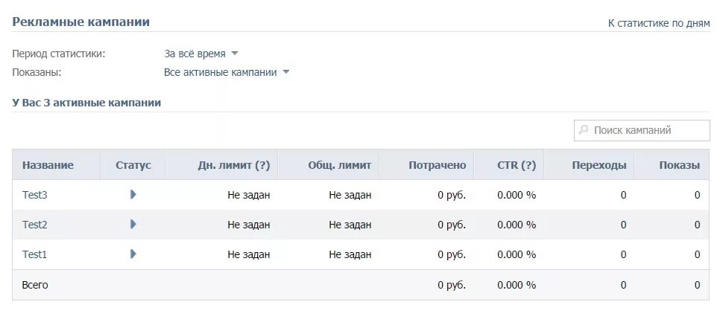Click the play status icon for Test2

click(x=133, y=224)
